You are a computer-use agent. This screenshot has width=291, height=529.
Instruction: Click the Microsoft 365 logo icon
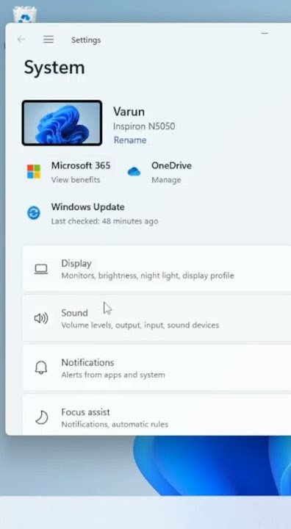[x=34, y=172]
